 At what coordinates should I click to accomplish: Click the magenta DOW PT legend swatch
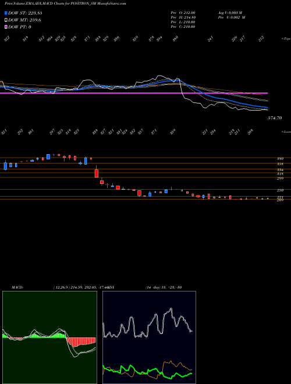[6, 27]
